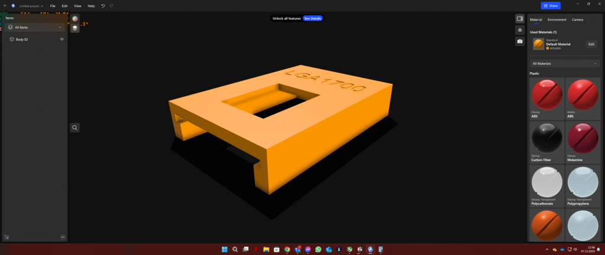Click the scene lighting icon below panel toggle
605x255 pixels.
(x=520, y=30)
